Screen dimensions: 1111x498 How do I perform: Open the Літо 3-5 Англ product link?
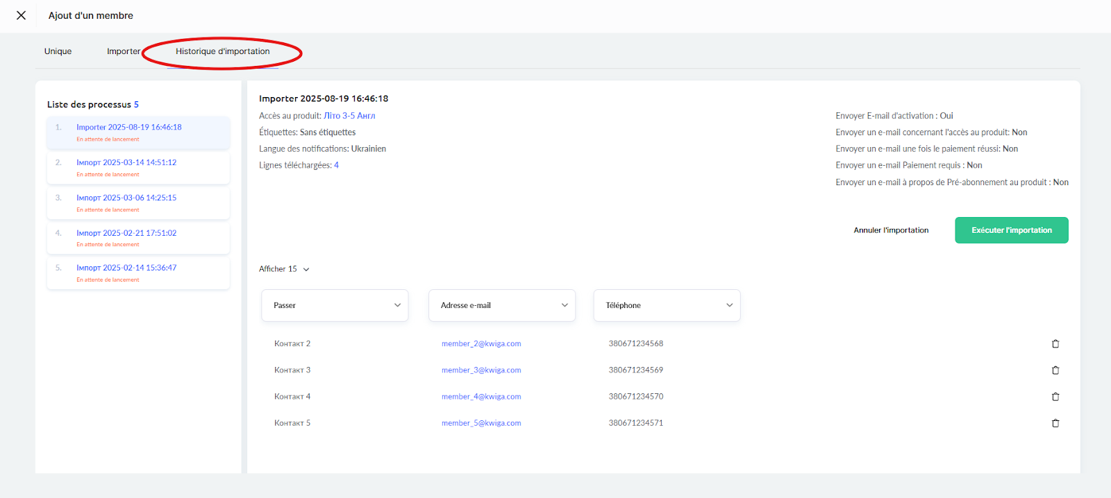click(x=349, y=116)
